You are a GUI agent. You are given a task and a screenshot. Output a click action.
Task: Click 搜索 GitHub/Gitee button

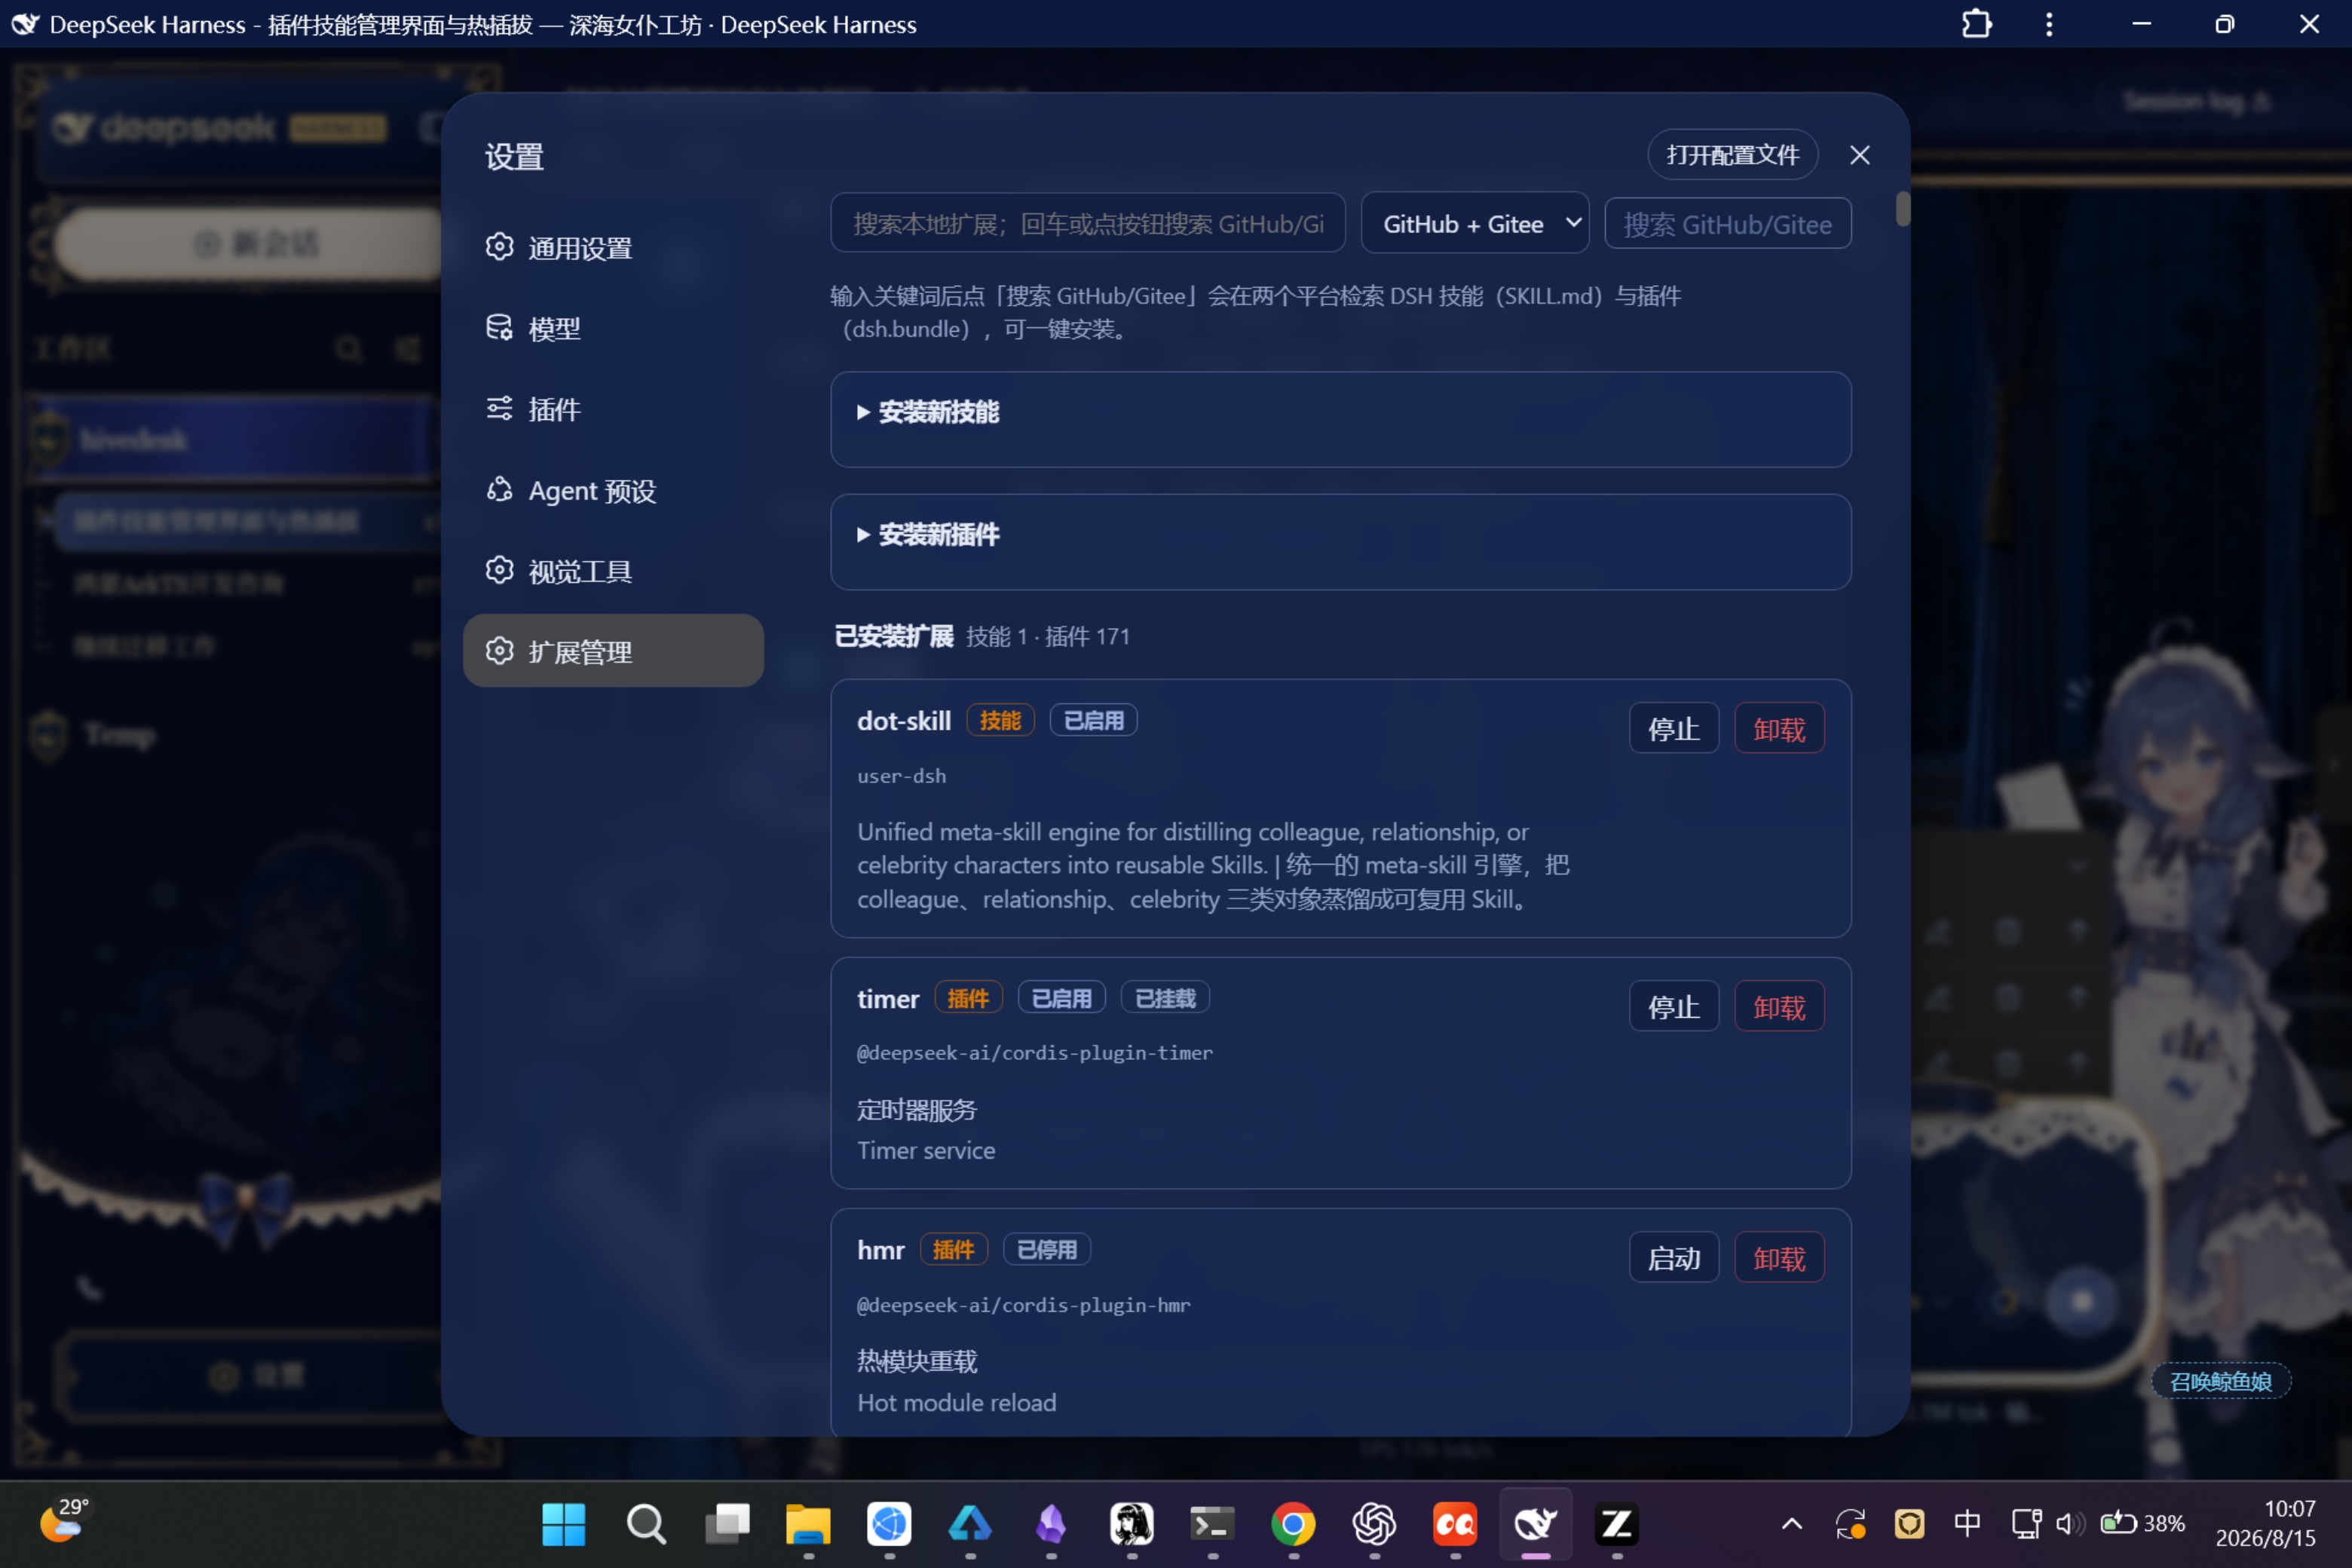(x=1727, y=223)
